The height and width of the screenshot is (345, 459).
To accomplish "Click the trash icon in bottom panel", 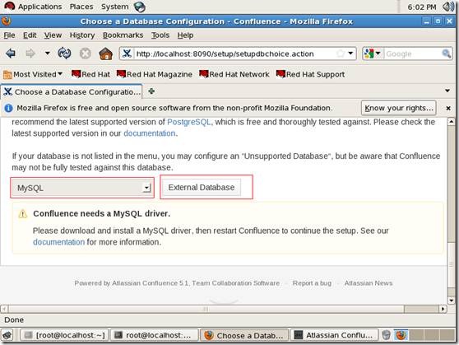I will [386, 335].
